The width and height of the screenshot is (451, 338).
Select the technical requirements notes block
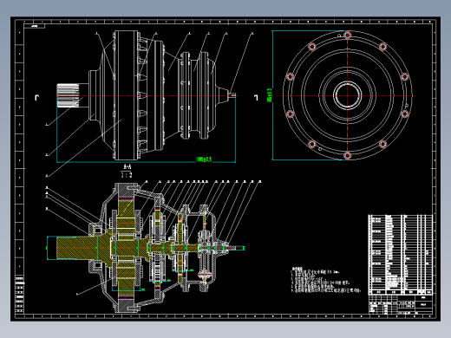(326, 280)
